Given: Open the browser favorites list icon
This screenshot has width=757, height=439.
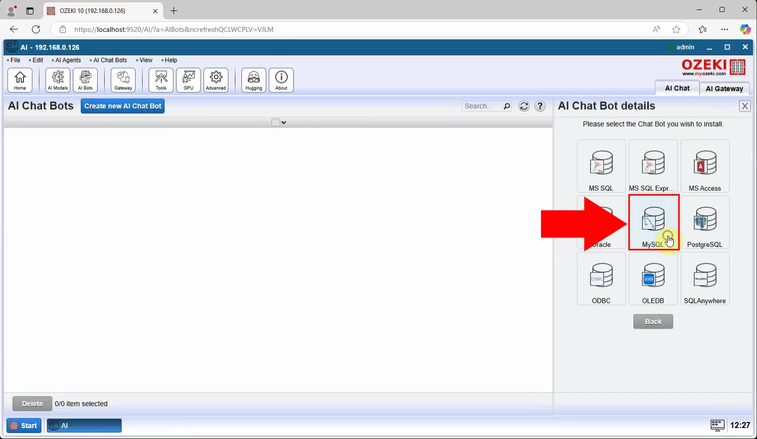Looking at the screenshot, I should coord(703,29).
